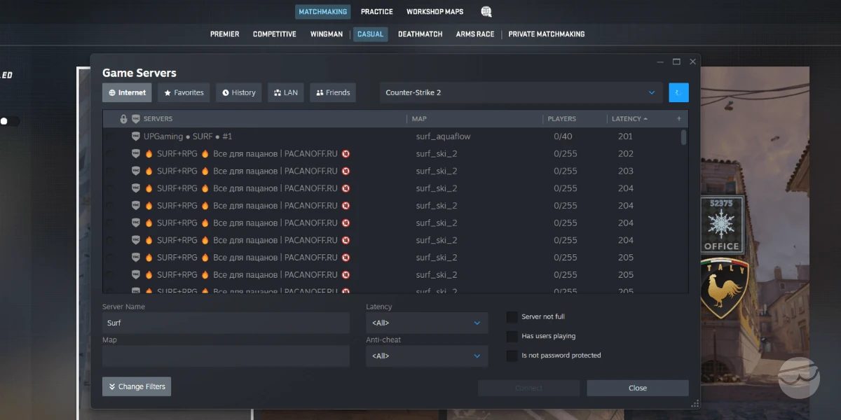Click the server list scrollbar thumb
The width and height of the screenshot is (841, 420).
click(683, 137)
